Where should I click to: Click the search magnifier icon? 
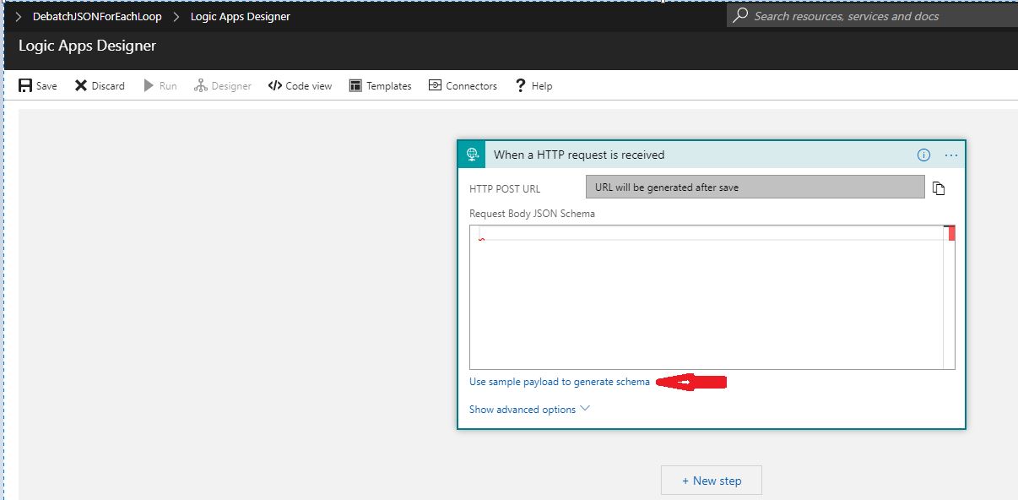point(740,15)
